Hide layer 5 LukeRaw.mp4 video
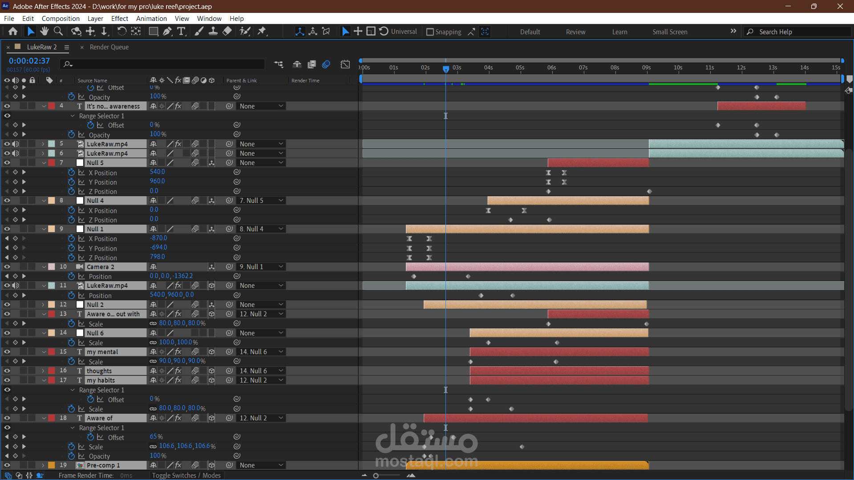The image size is (854, 480). (x=7, y=144)
